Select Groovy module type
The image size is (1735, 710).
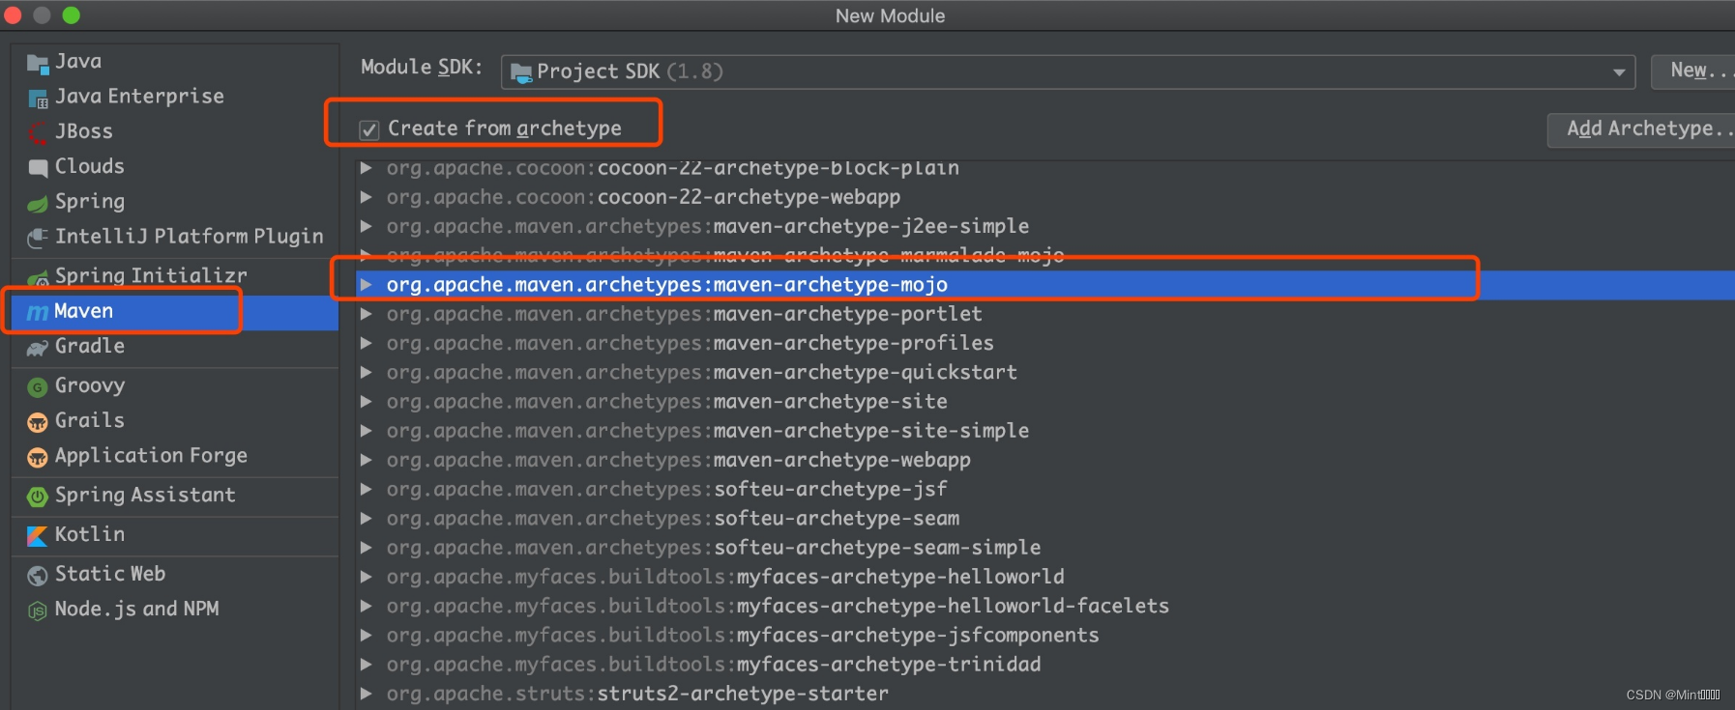[x=175, y=385]
